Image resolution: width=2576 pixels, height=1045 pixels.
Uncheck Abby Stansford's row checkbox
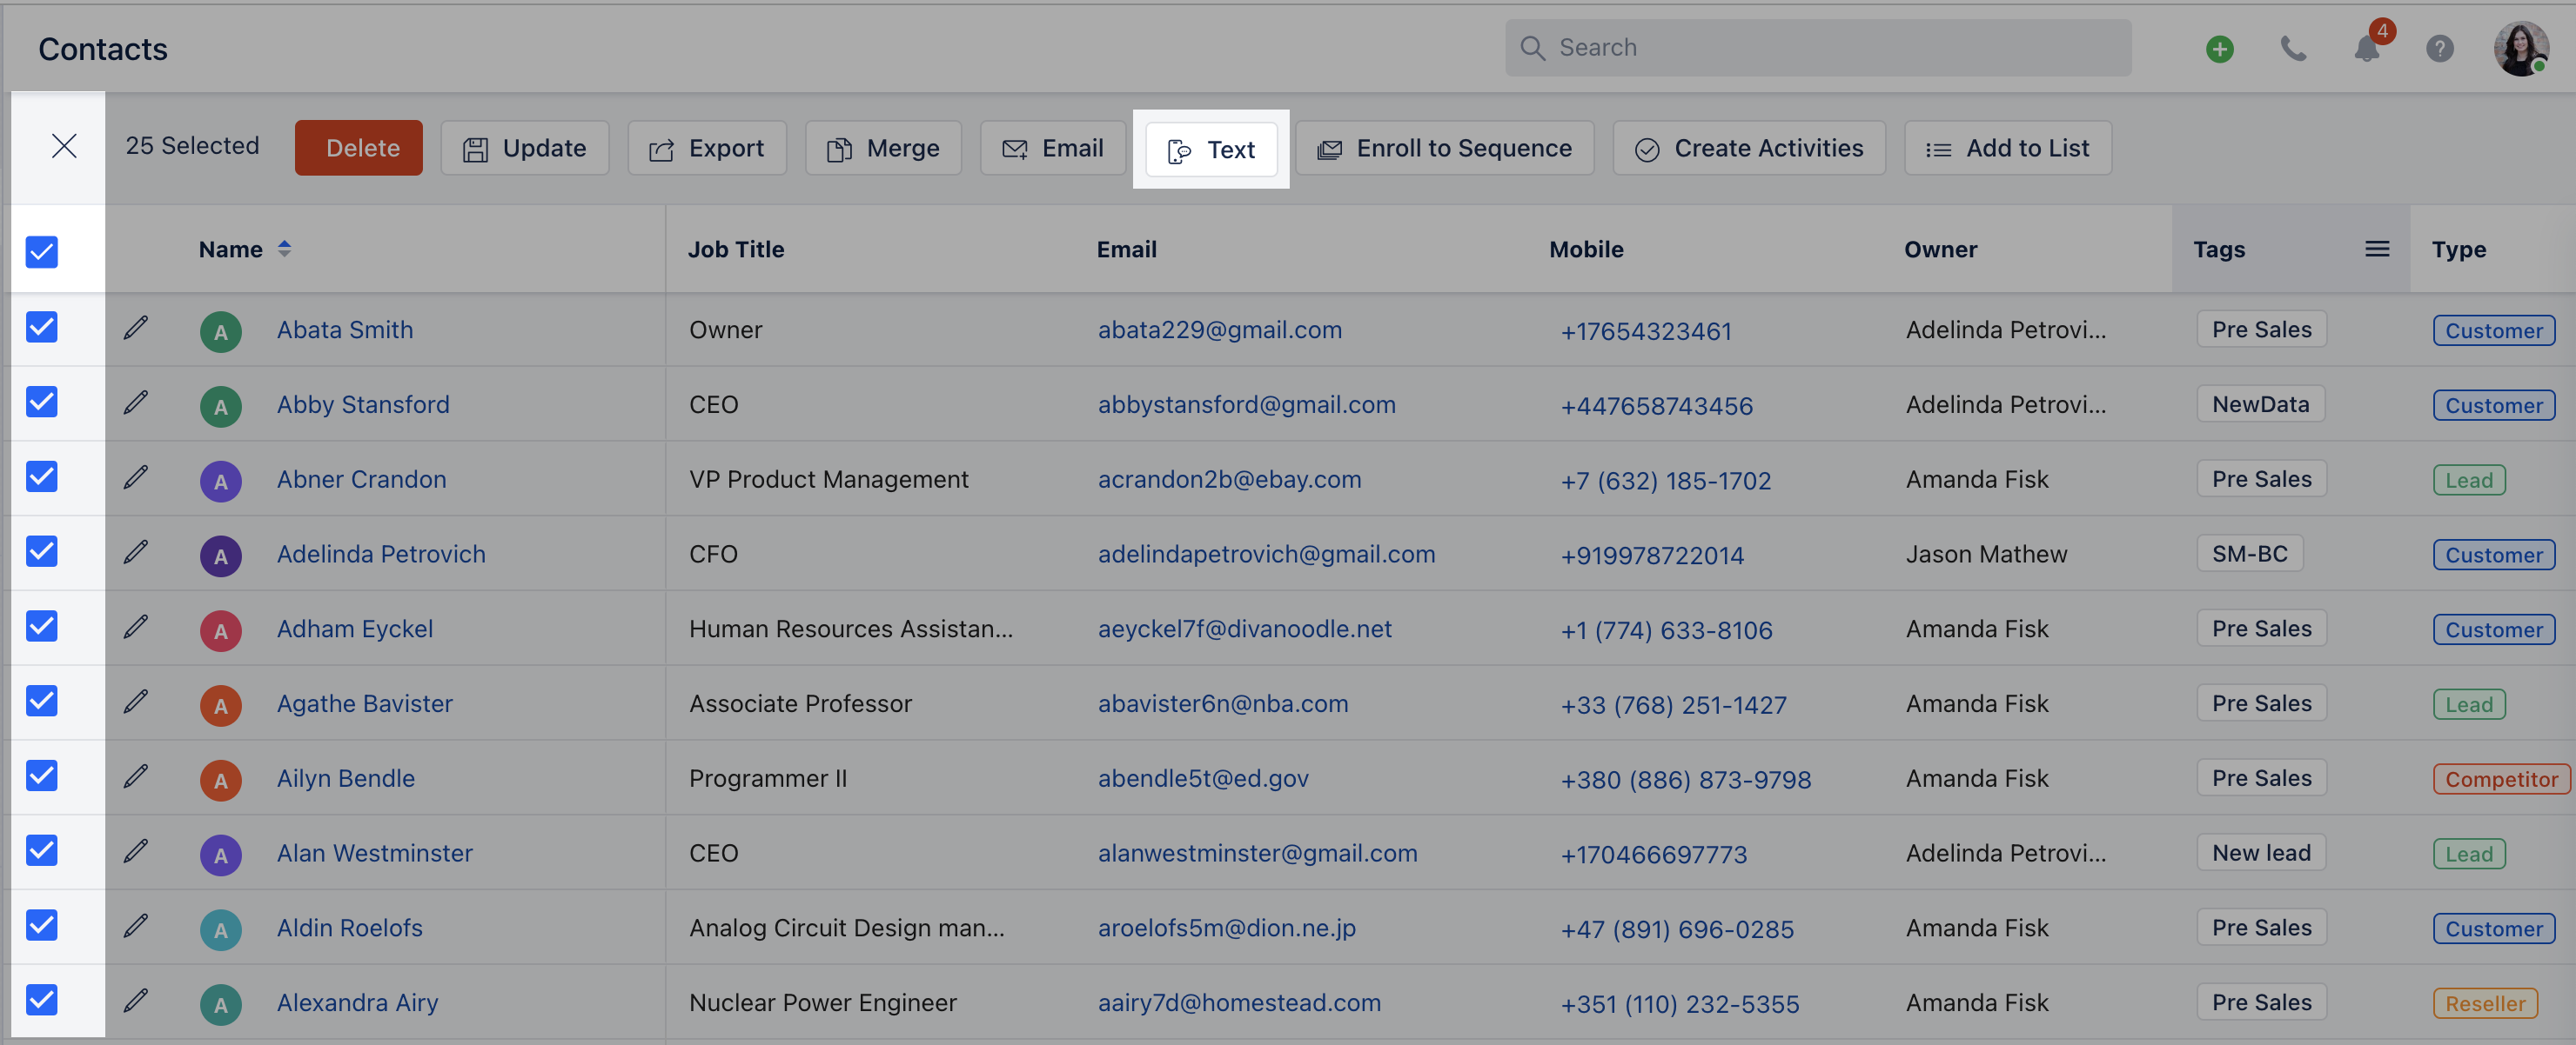(x=41, y=403)
